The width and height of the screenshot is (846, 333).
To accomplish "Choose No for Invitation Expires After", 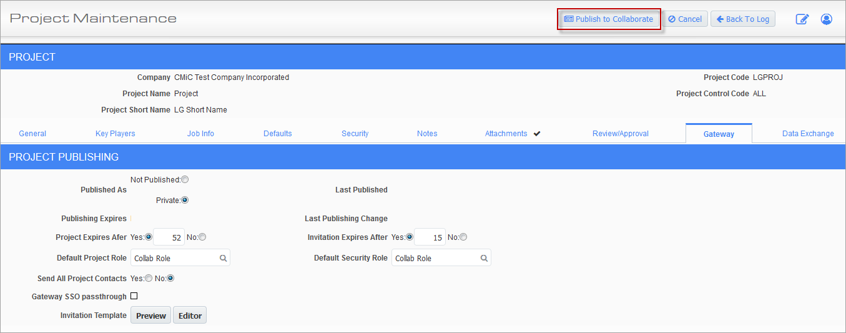I will pyautogui.click(x=463, y=237).
